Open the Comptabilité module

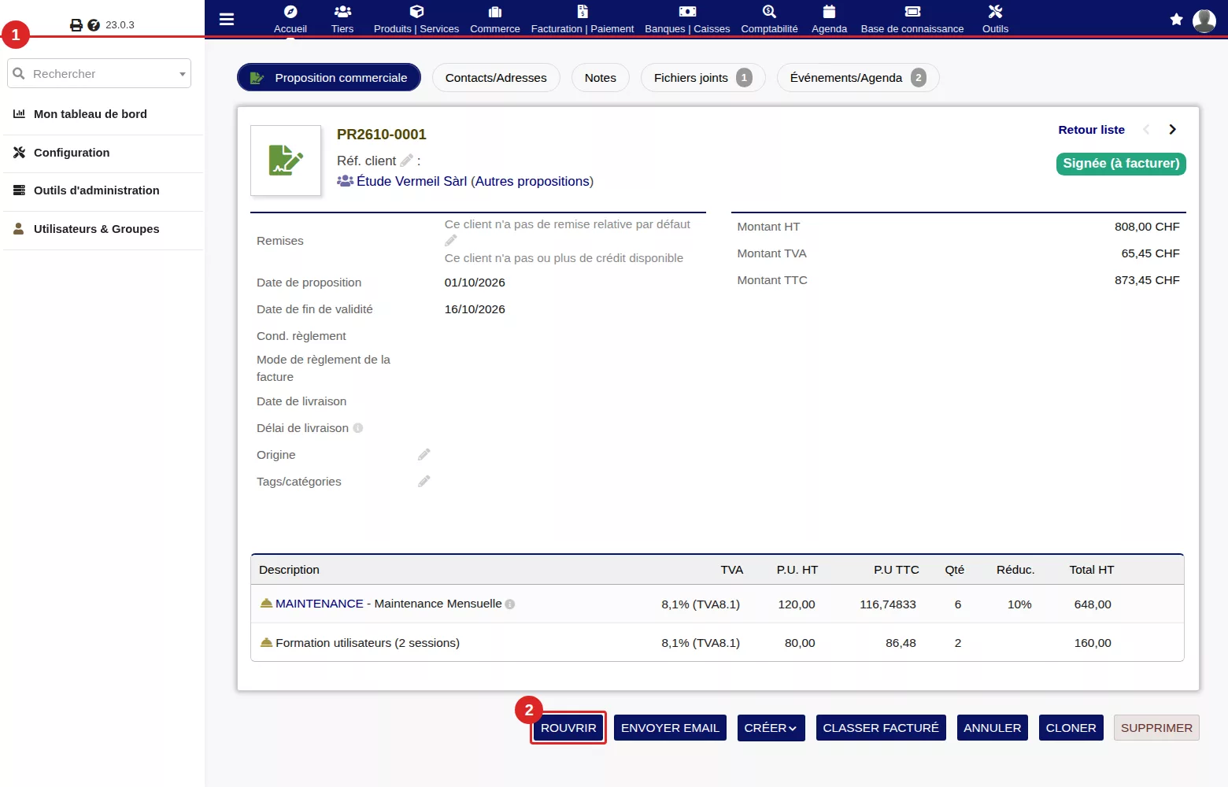pyautogui.click(x=769, y=19)
